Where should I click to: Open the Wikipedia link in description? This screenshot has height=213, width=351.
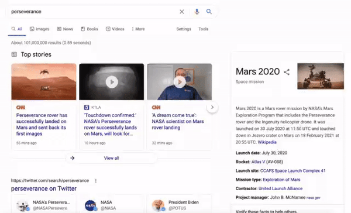(x=267, y=142)
